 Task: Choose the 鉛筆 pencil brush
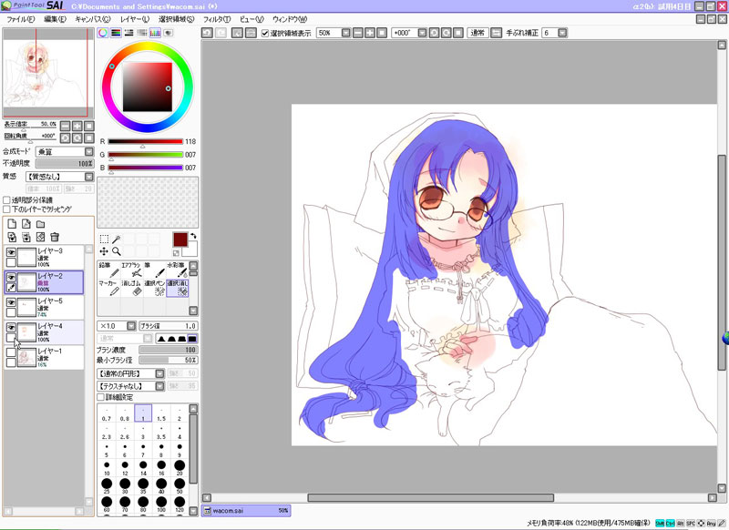108,270
